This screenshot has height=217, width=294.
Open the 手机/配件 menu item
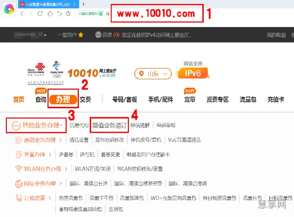click(x=161, y=99)
